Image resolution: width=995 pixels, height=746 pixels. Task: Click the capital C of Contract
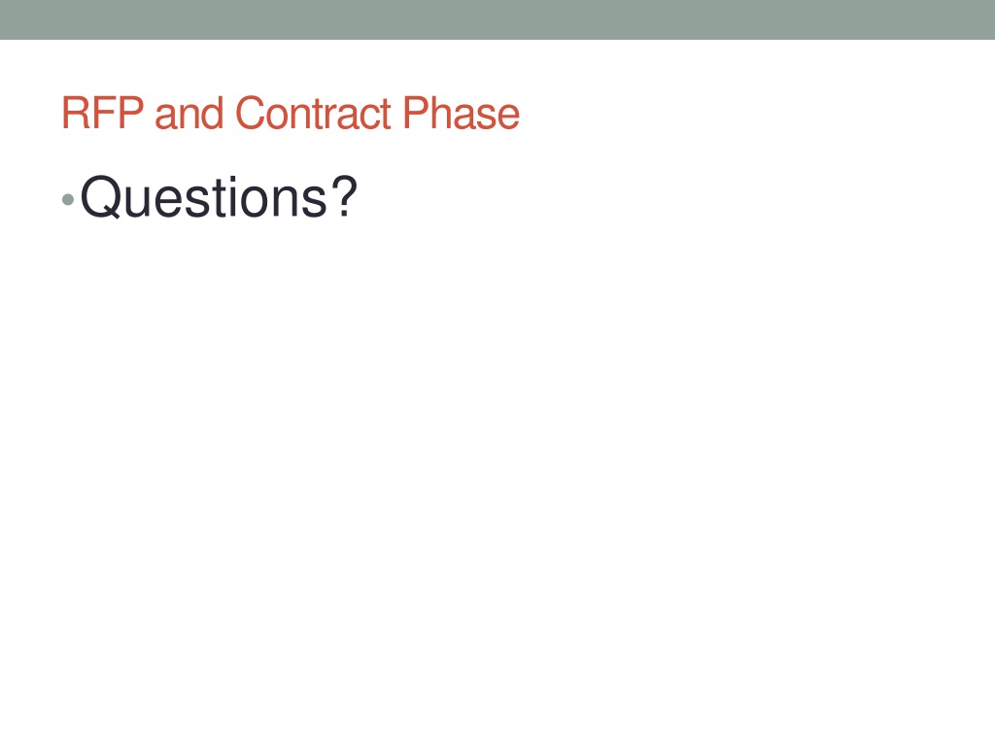point(250,113)
